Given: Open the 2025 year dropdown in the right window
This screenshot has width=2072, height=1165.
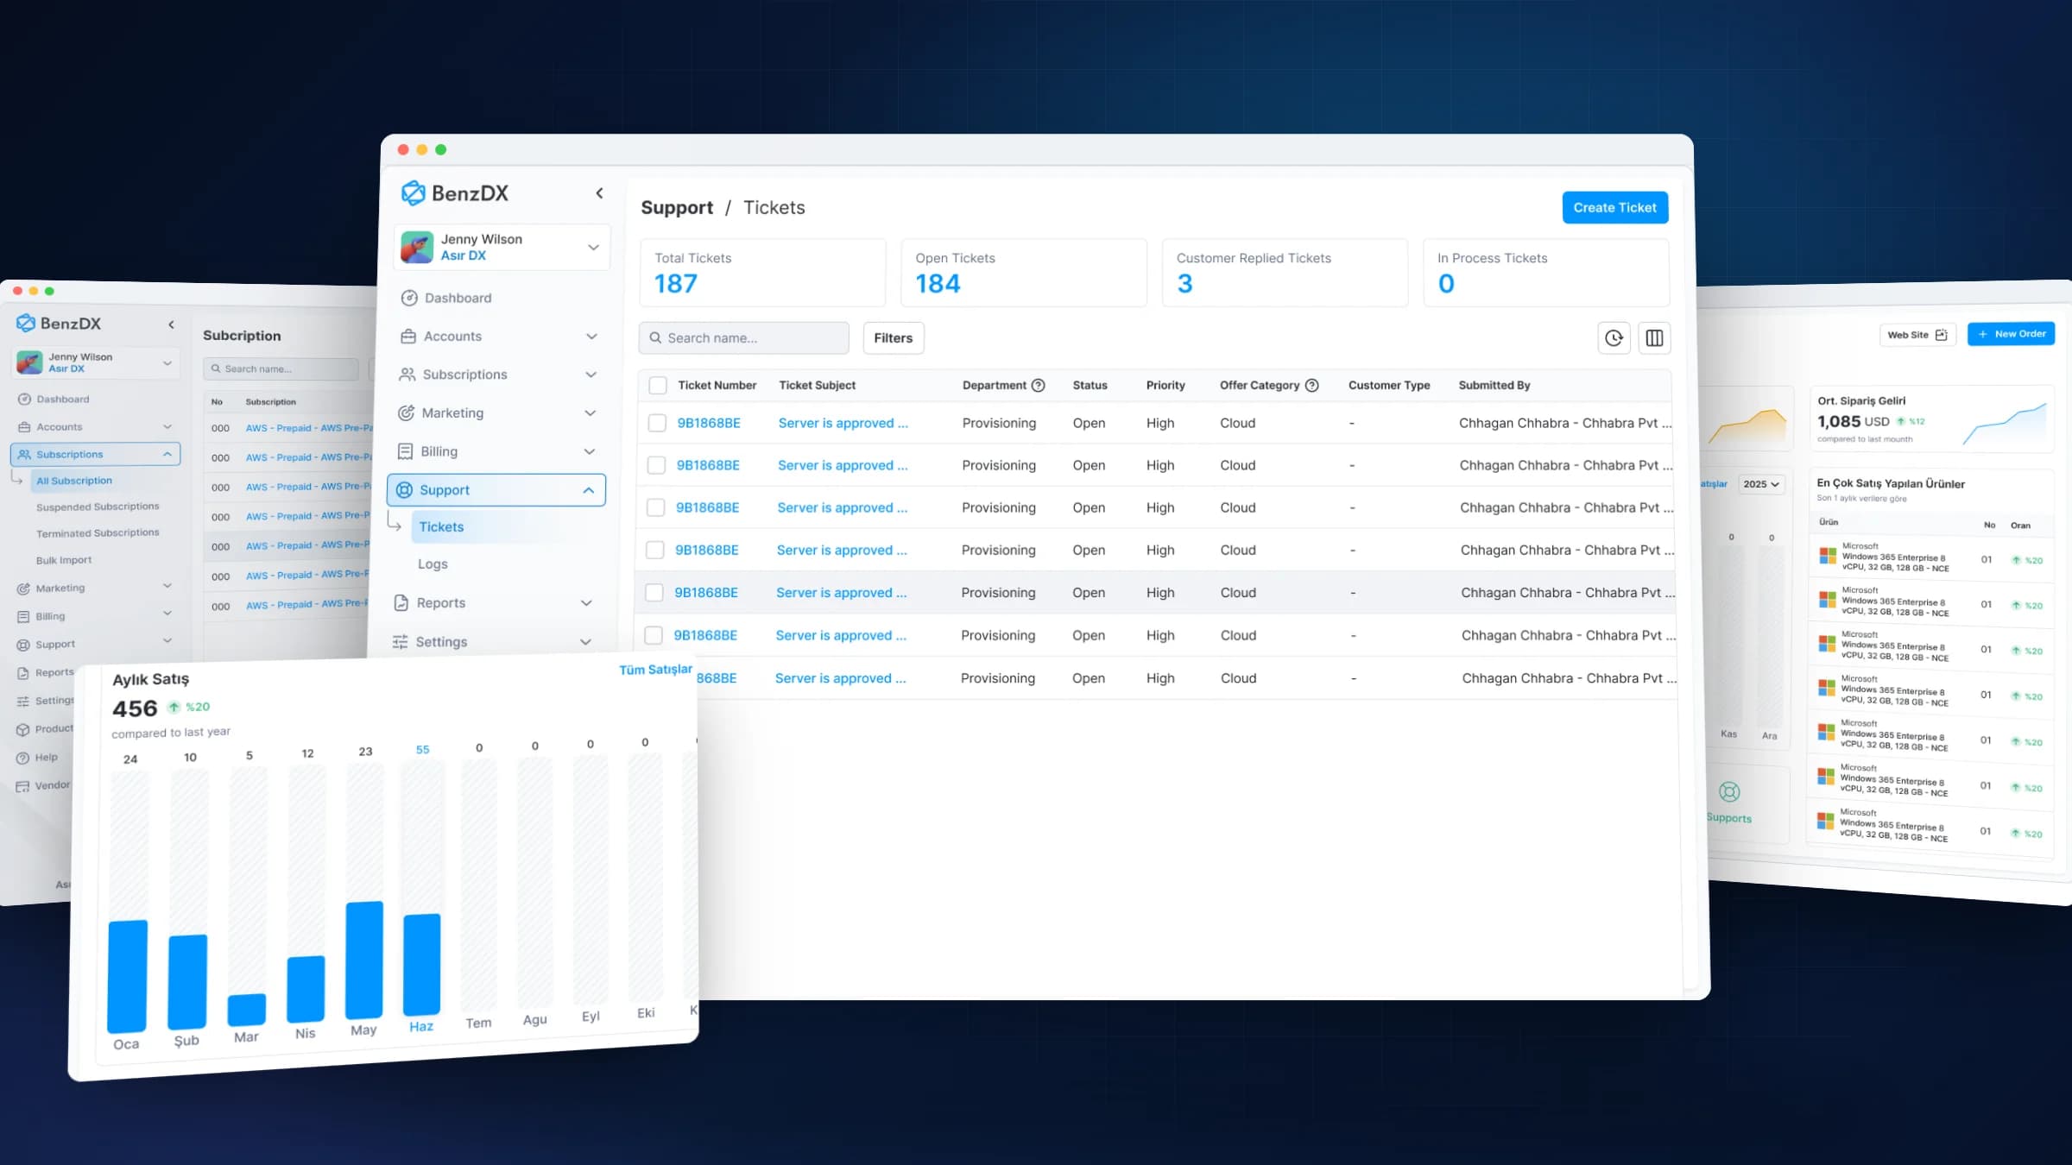Looking at the screenshot, I should pyautogui.click(x=1761, y=484).
